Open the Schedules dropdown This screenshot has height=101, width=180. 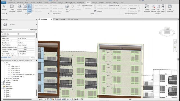click(x=114, y=6)
